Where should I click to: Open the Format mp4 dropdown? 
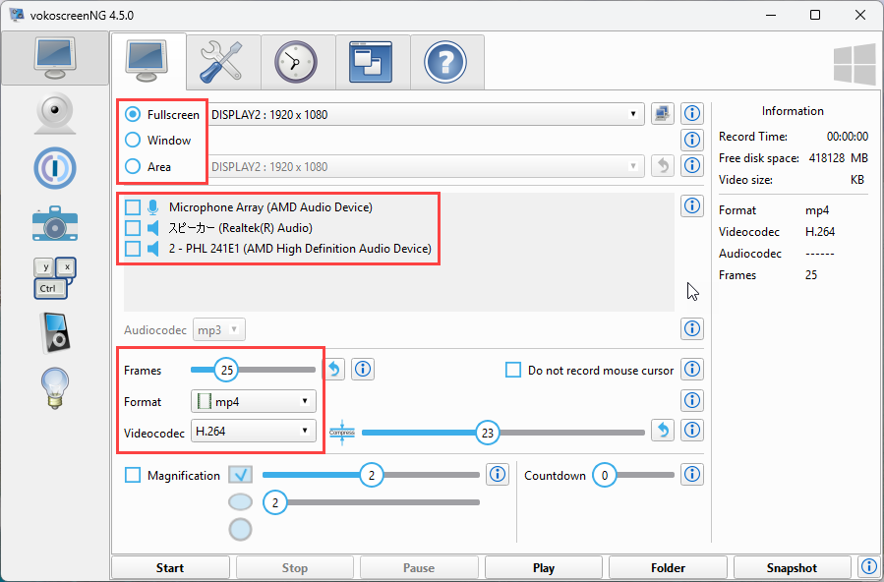254,401
